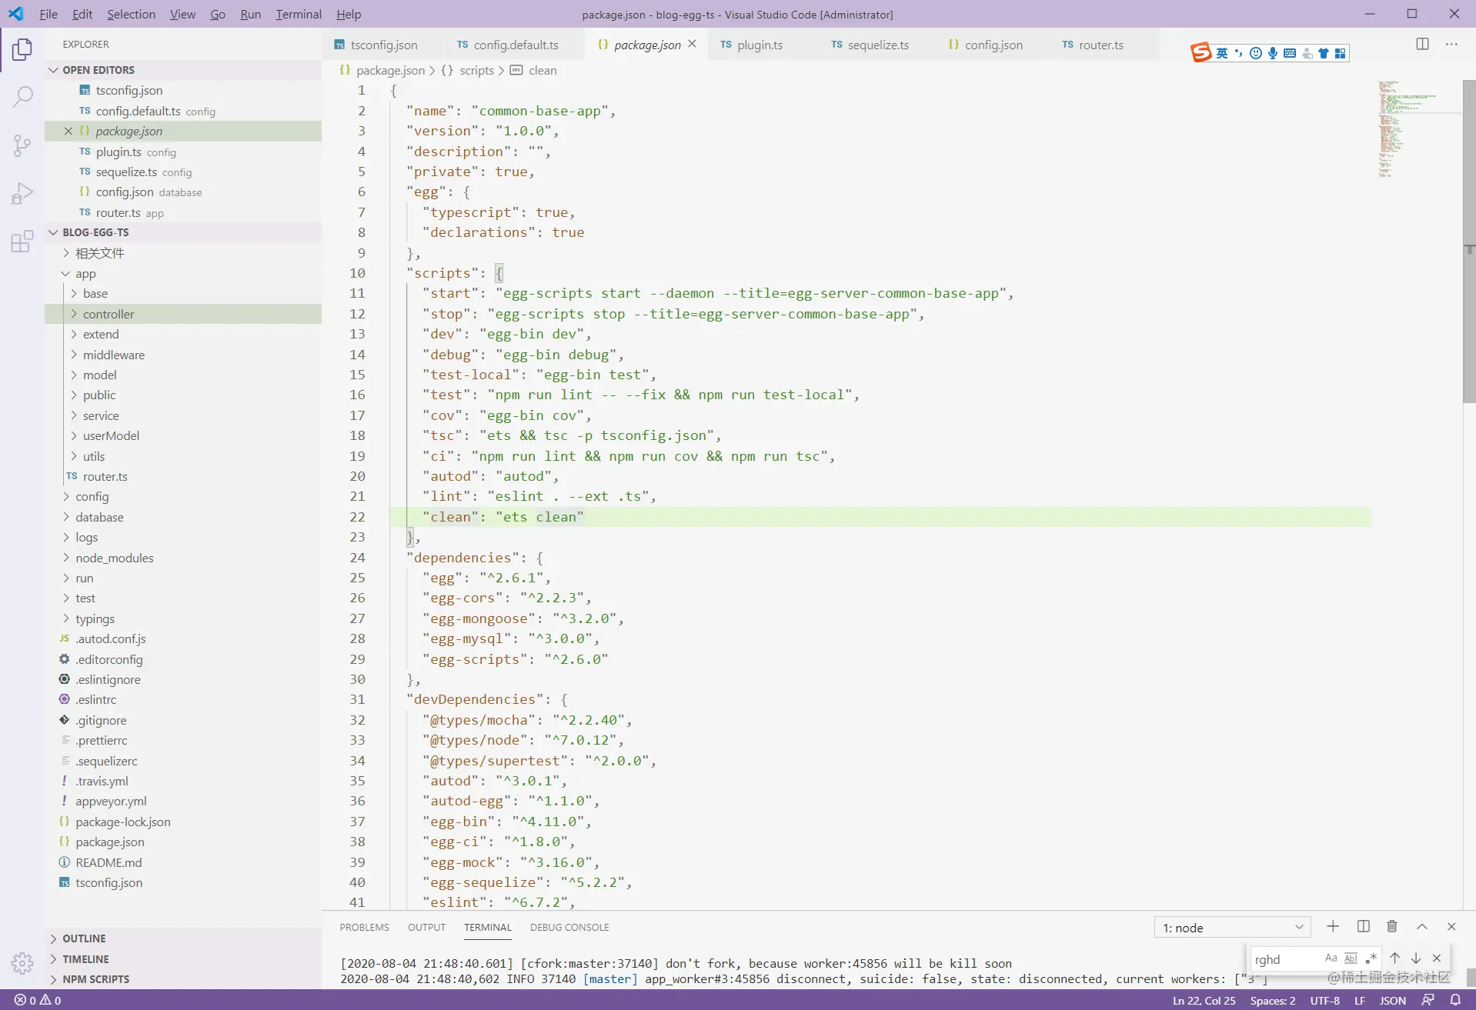Expand the middleware folder
This screenshot has width=1476, height=1010.
[x=183, y=355]
